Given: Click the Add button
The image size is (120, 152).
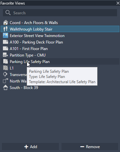Looking at the screenshot, I should [31, 146].
